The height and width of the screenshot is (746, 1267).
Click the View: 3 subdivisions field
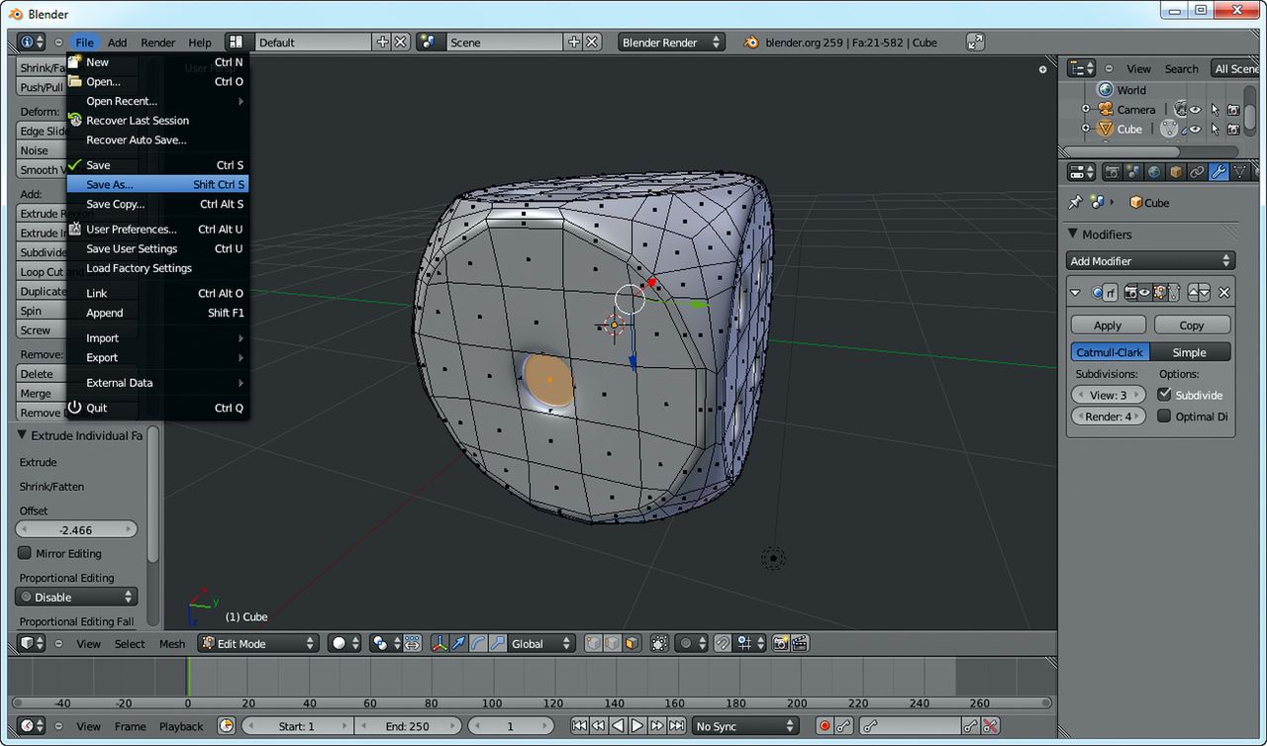click(x=1108, y=395)
